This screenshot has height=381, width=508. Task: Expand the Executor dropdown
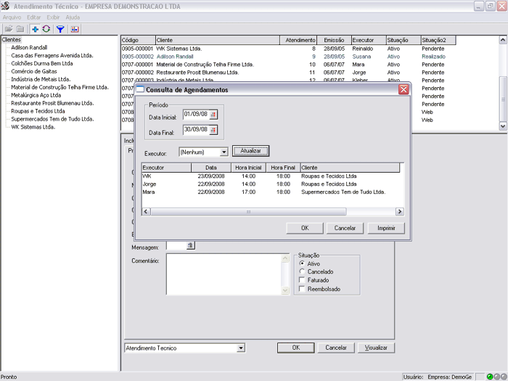click(x=224, y=152)
